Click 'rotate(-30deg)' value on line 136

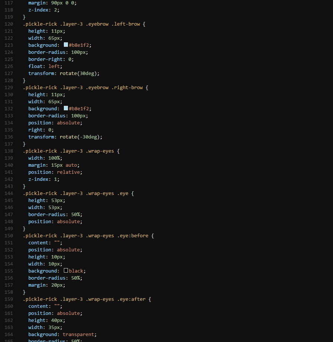pos(79,137)
